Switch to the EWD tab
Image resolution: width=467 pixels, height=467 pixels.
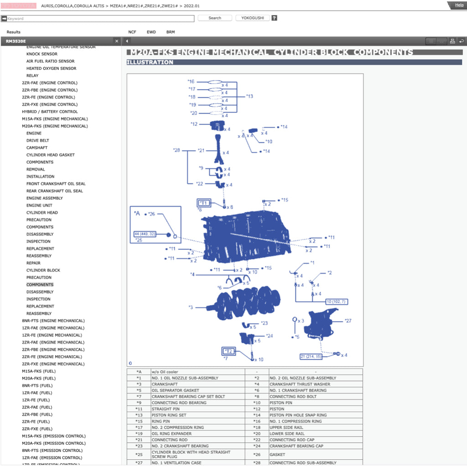pyautogui.click(x=151, y=32)
